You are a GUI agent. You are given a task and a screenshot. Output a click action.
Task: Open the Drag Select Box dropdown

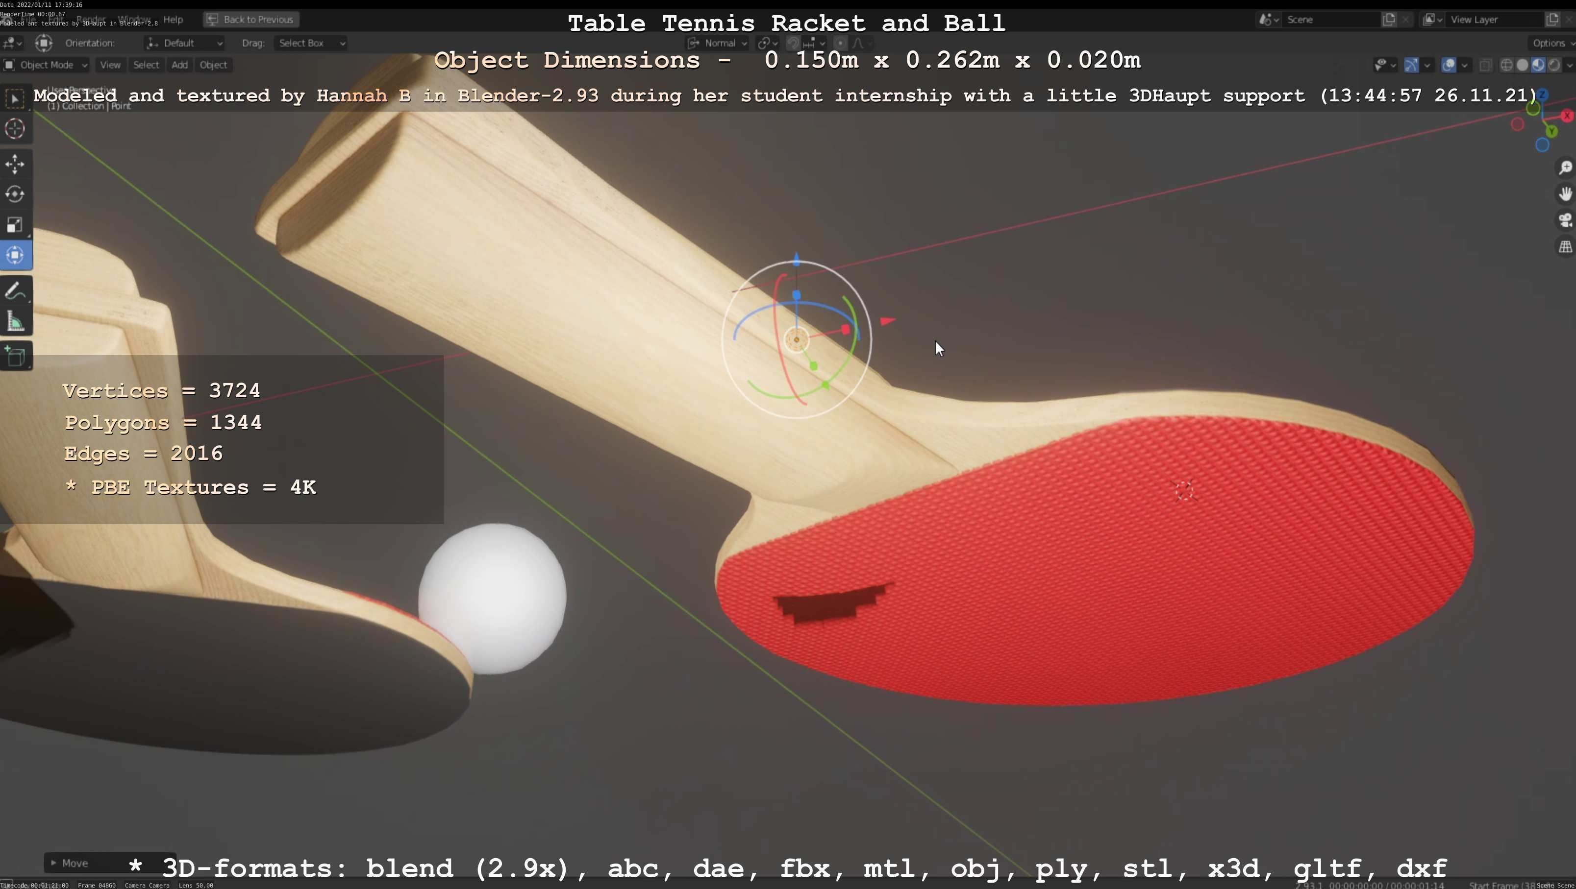tap(310, 43)
